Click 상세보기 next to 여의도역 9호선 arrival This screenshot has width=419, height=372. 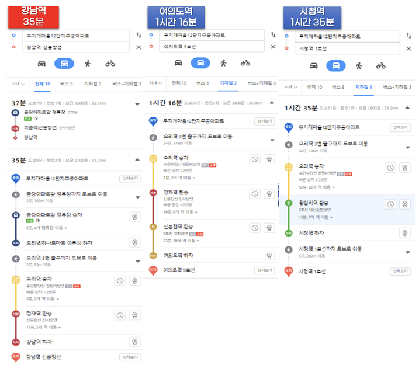[265, 270]
